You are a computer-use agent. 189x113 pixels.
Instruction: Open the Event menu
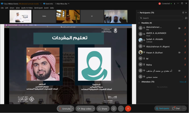click(x=46, y=8)
